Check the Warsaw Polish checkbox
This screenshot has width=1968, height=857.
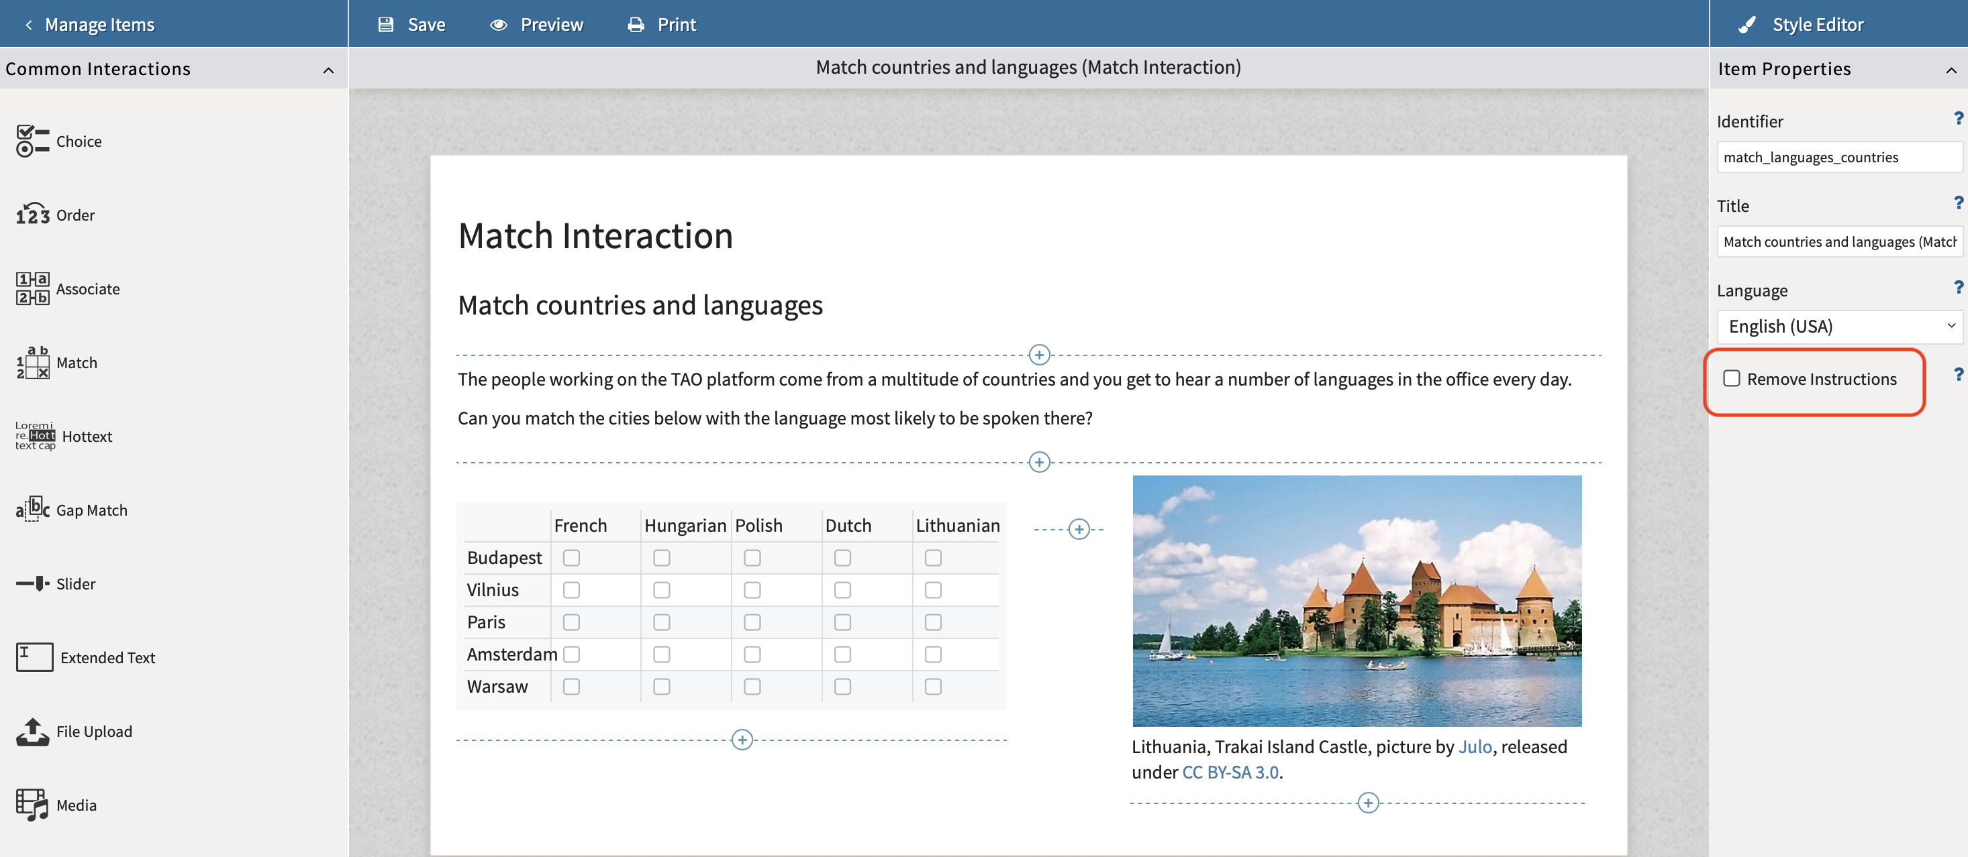point(753,687)
